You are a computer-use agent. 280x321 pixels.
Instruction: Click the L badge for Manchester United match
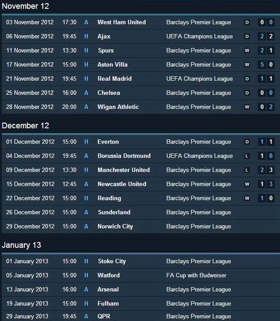247,170
